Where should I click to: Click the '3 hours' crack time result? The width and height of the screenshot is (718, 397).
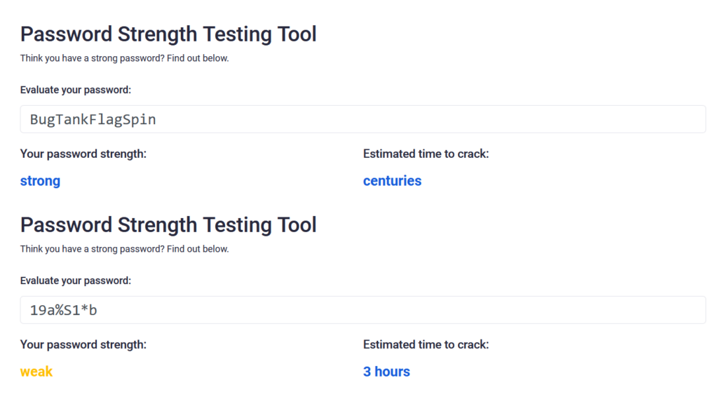coord(386,371)
